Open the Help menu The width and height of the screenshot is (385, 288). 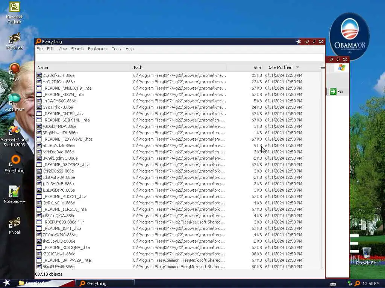point(130,49)
